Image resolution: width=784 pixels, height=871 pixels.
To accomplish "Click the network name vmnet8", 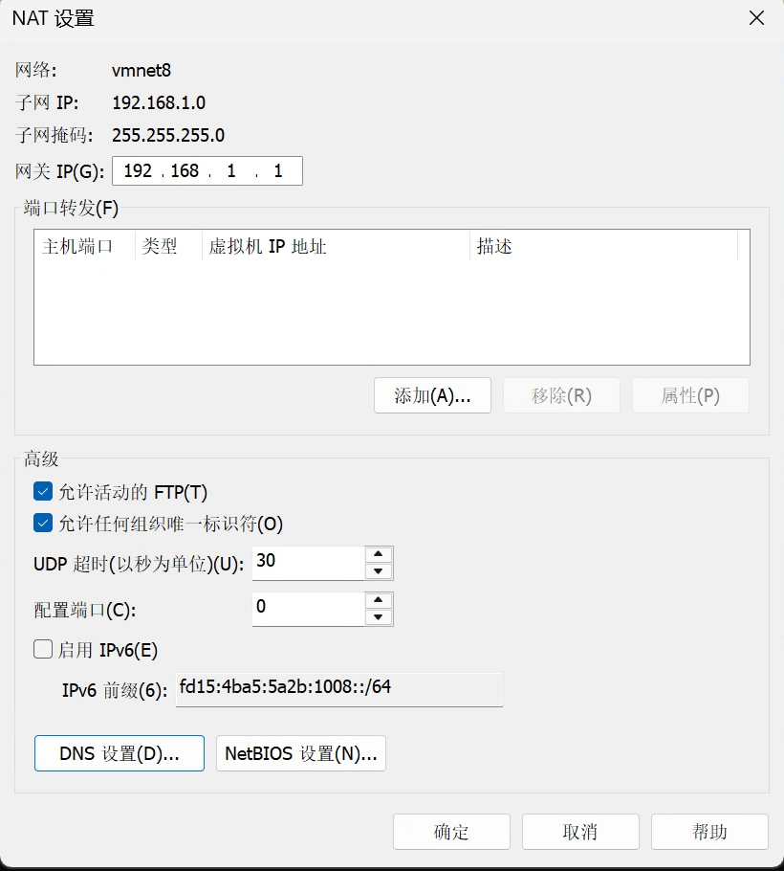I will 142,71.
